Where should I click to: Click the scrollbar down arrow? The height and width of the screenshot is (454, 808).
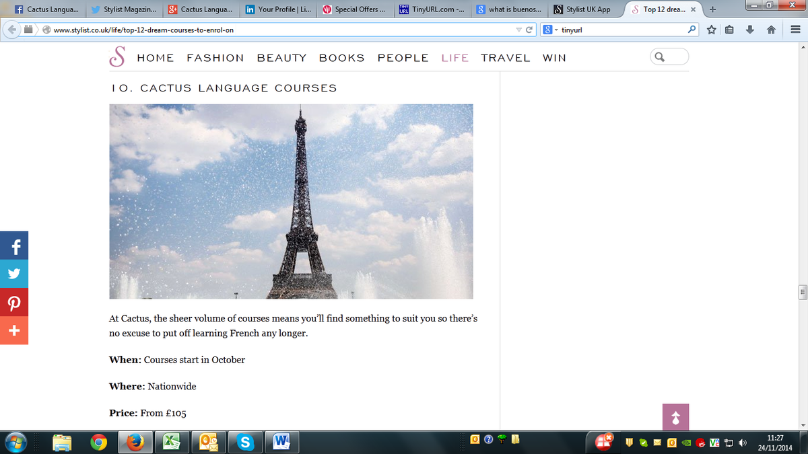[803, 424]
